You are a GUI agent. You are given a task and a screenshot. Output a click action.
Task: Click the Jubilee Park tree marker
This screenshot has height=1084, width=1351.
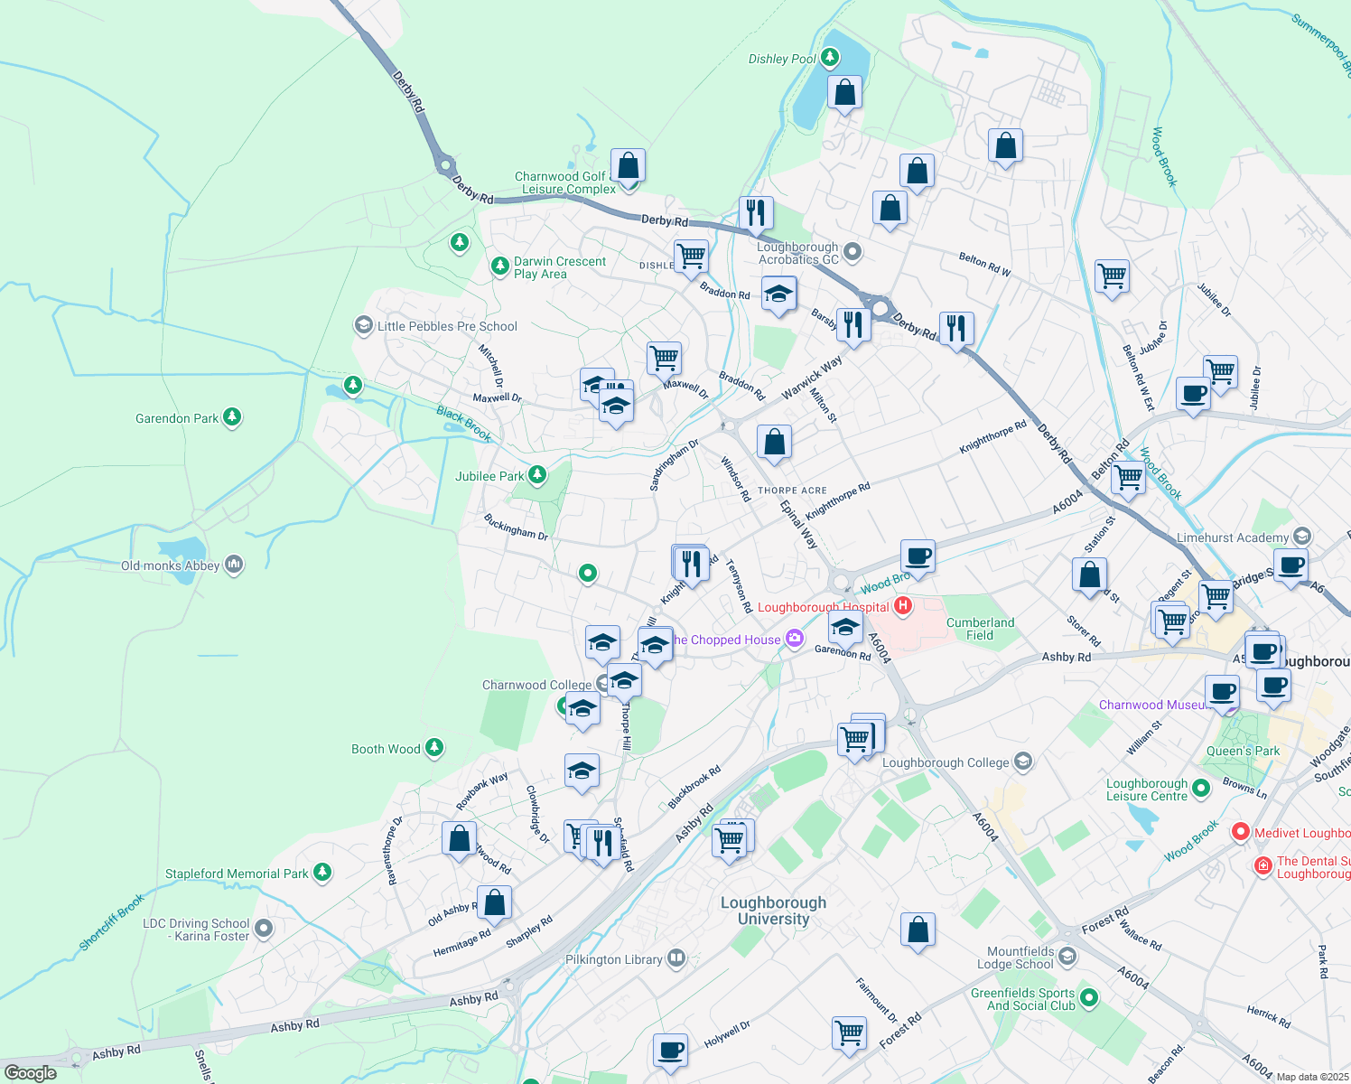click(537, 475)
